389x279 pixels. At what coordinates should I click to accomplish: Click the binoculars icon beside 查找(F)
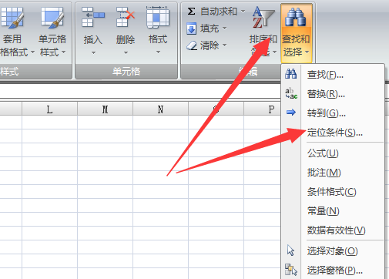290,74
